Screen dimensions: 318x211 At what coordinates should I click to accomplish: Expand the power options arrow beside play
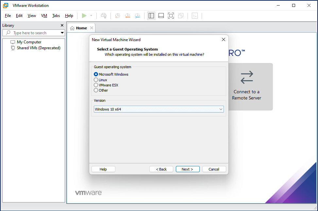91,16
